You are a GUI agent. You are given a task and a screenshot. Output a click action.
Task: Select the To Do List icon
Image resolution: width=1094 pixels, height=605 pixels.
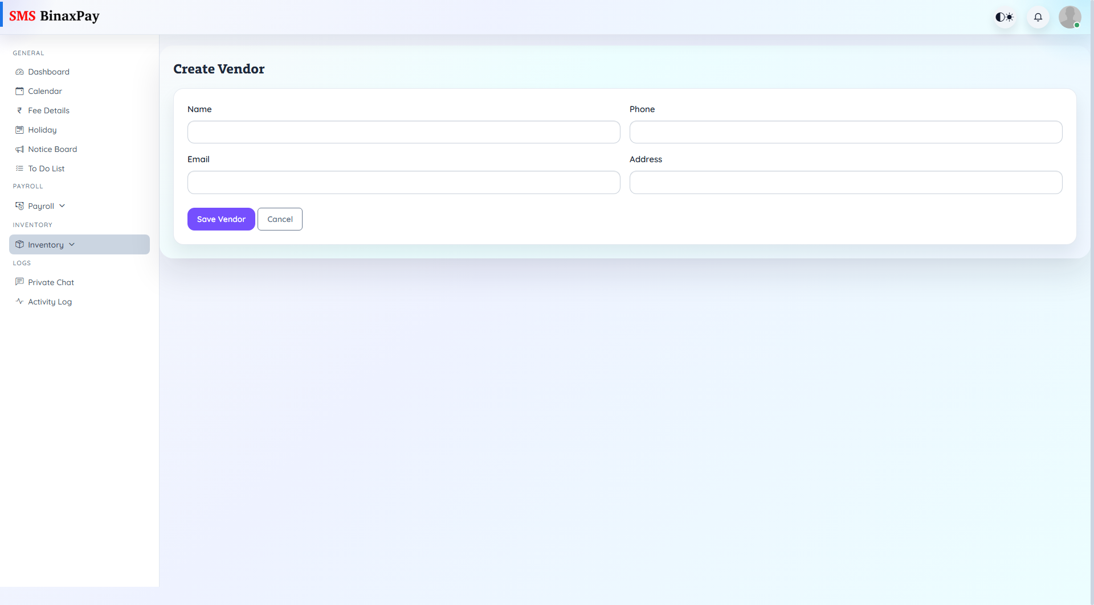click(20, 168)
